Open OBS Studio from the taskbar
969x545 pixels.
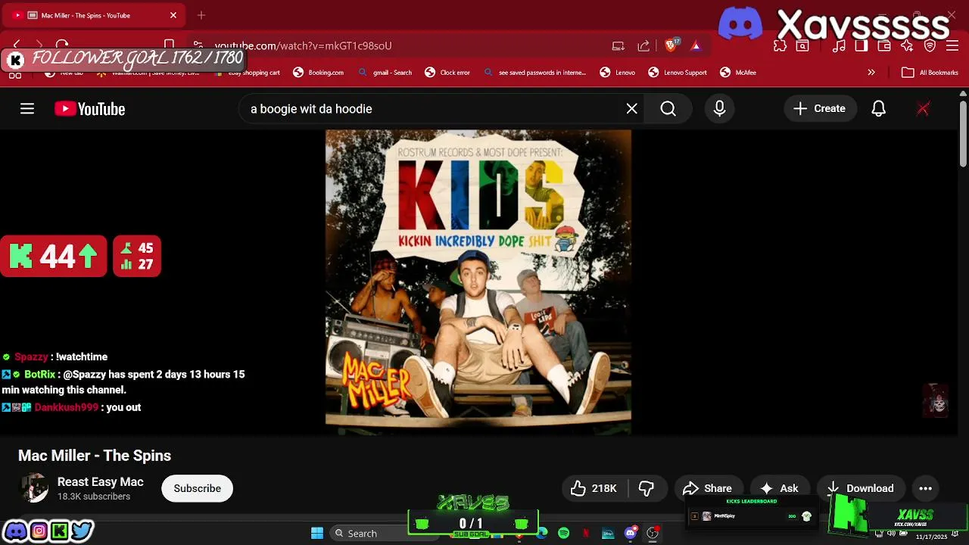coord(652,534)
